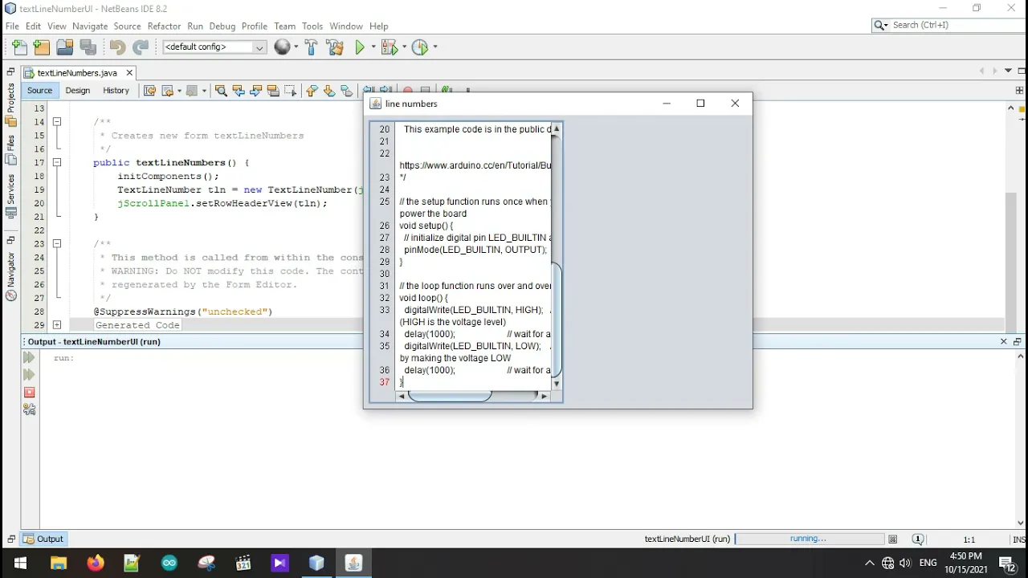The height and width of the screenshot is (578, 1028).
Task: Click the horizontal scrollbar in line numbers window
Action: click(473, 396)
